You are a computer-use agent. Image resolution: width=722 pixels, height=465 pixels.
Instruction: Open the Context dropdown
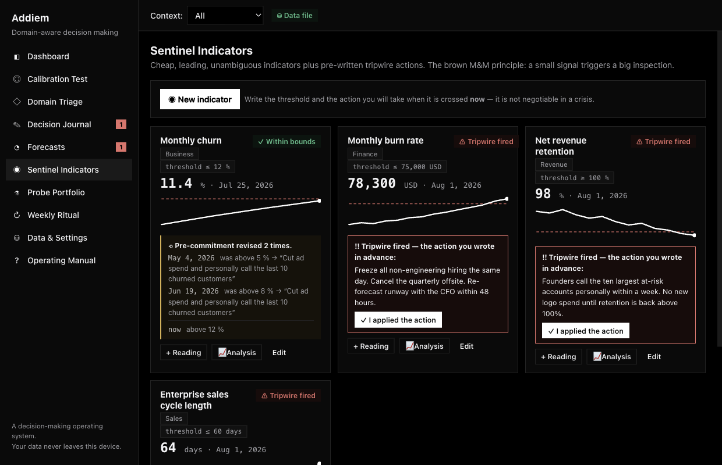coord(225,16)
